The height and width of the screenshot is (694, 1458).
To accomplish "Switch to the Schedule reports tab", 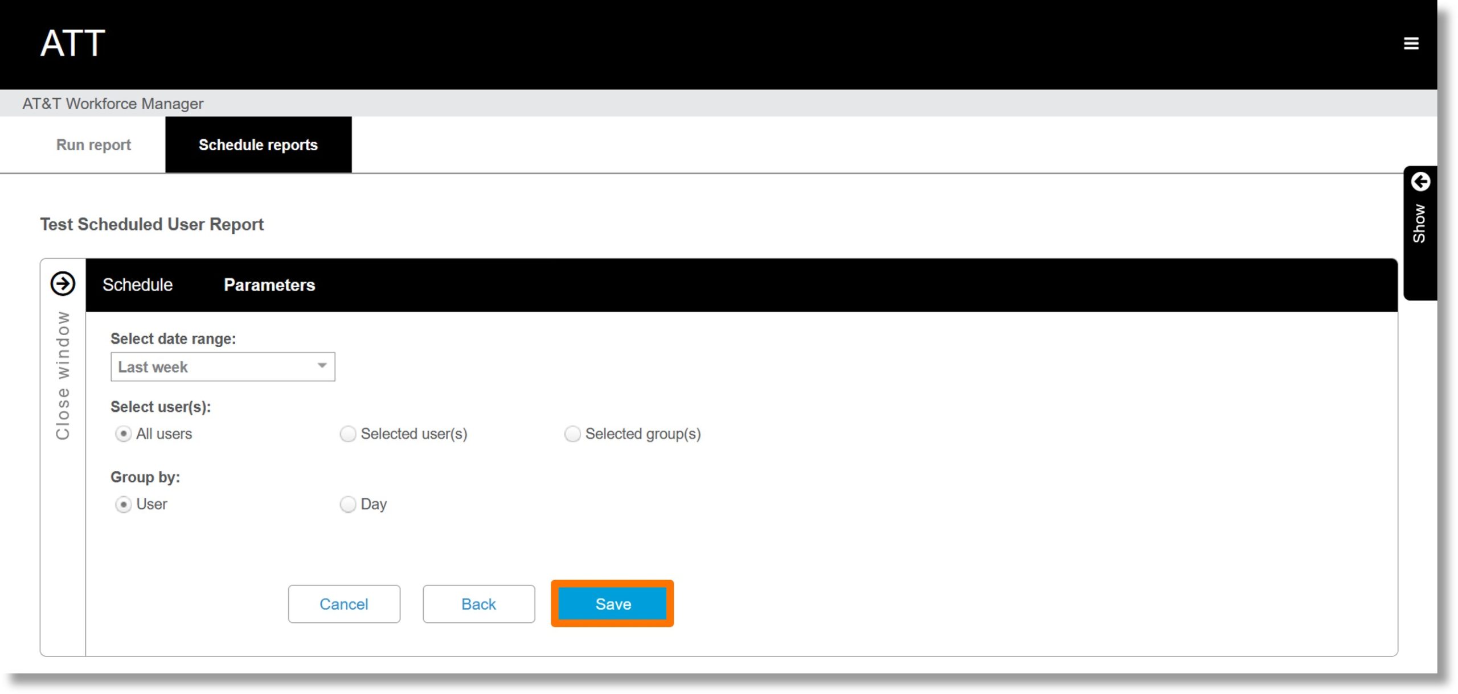I will click(259, 145).
